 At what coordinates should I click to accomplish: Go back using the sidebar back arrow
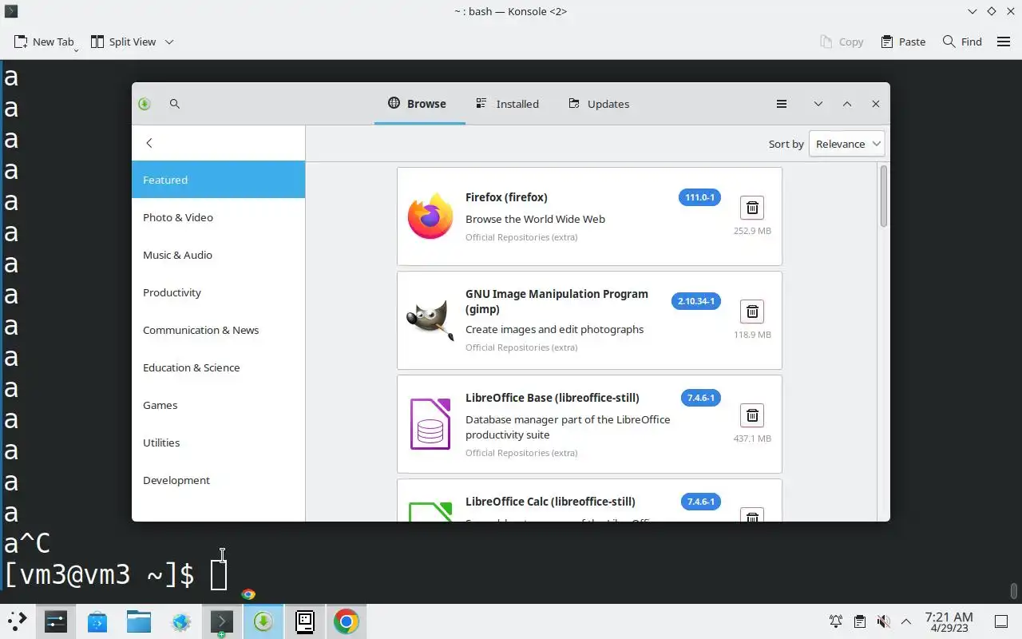point(149,143)
